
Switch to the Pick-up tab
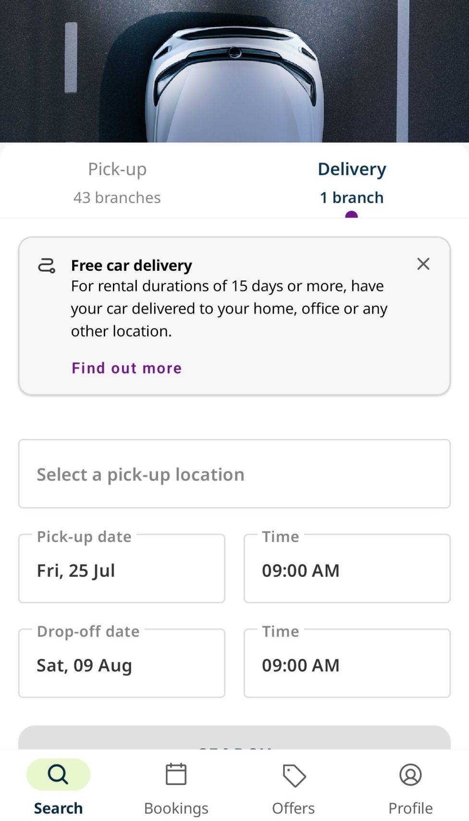click(117, 169)
